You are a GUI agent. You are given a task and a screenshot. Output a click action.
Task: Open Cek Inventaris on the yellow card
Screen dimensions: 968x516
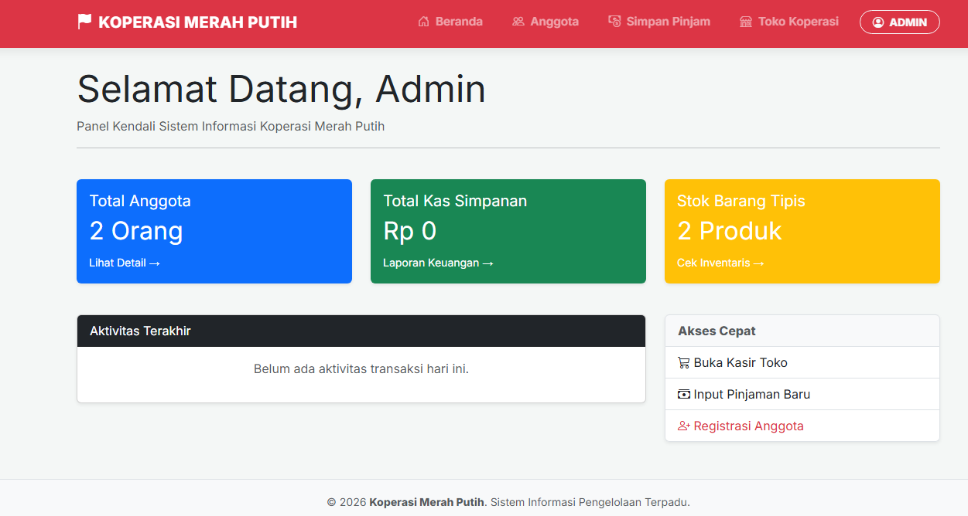click(x=720, y=263)
